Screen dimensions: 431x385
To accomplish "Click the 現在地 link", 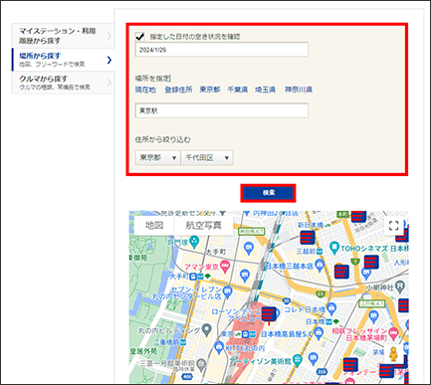I will point(145,90).
